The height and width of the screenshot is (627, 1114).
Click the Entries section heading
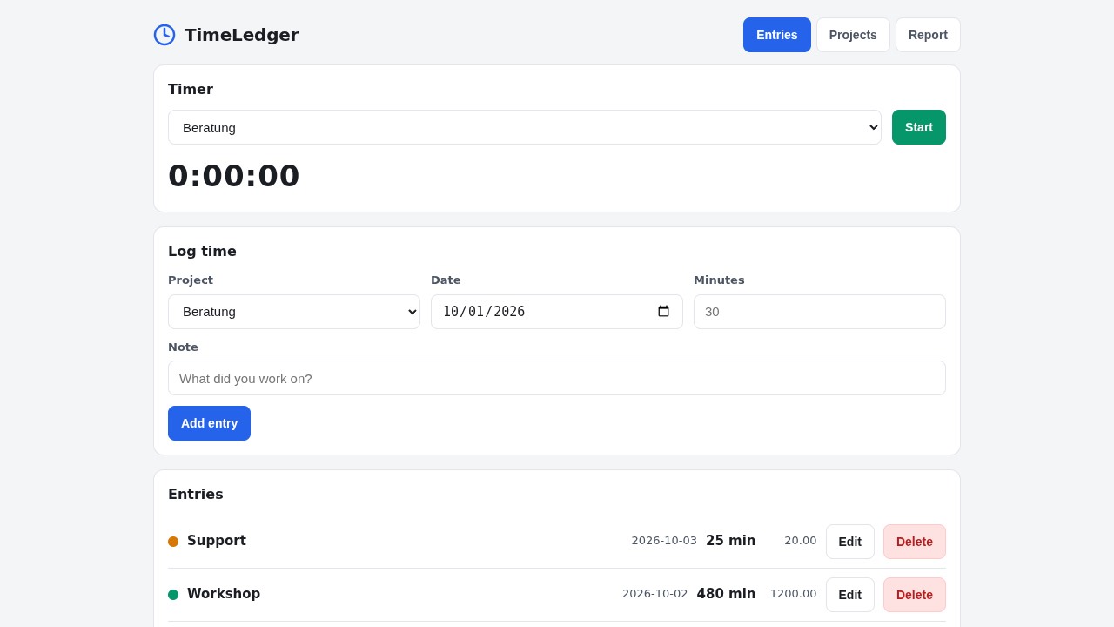point(196,495)
